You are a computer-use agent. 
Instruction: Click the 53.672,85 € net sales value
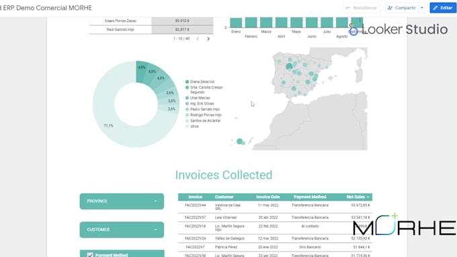coord(360,205)
